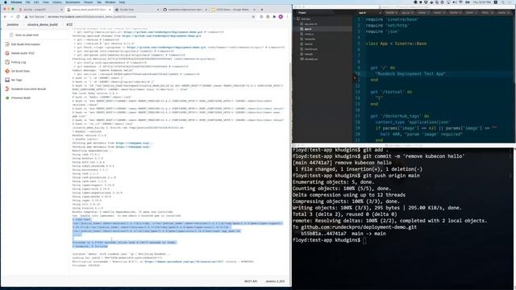The height and width of the screenshot is (290, 516).
Task: Open the Chrome menu in the menu bar
Action: tap(16, 2)
